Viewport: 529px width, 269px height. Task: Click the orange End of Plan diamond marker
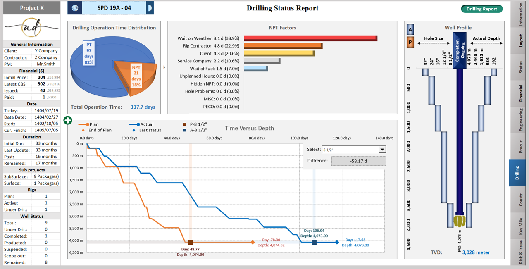point(253,243)
